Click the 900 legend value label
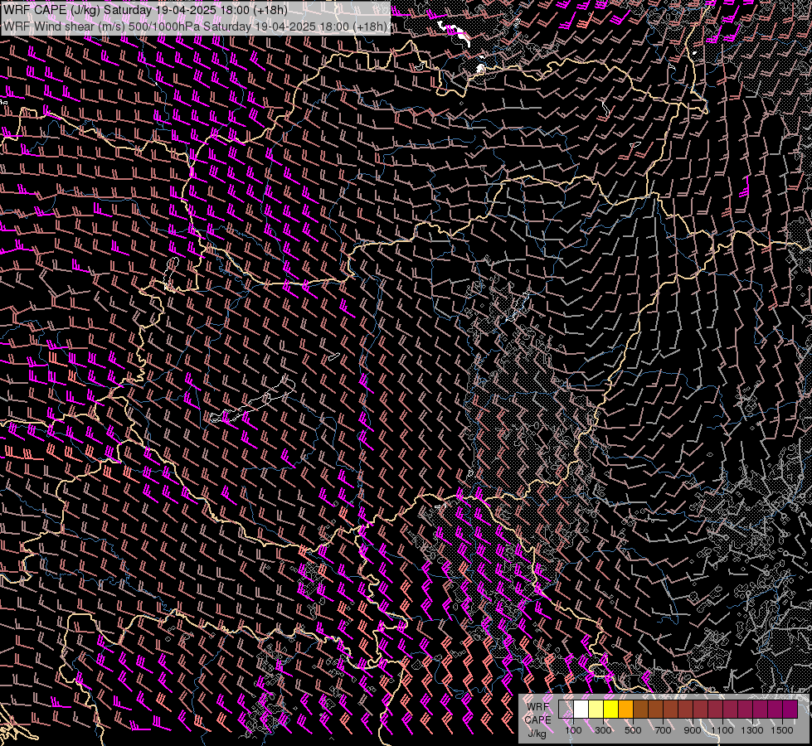The height and width of the screenshot is (746, 812). 693,730
